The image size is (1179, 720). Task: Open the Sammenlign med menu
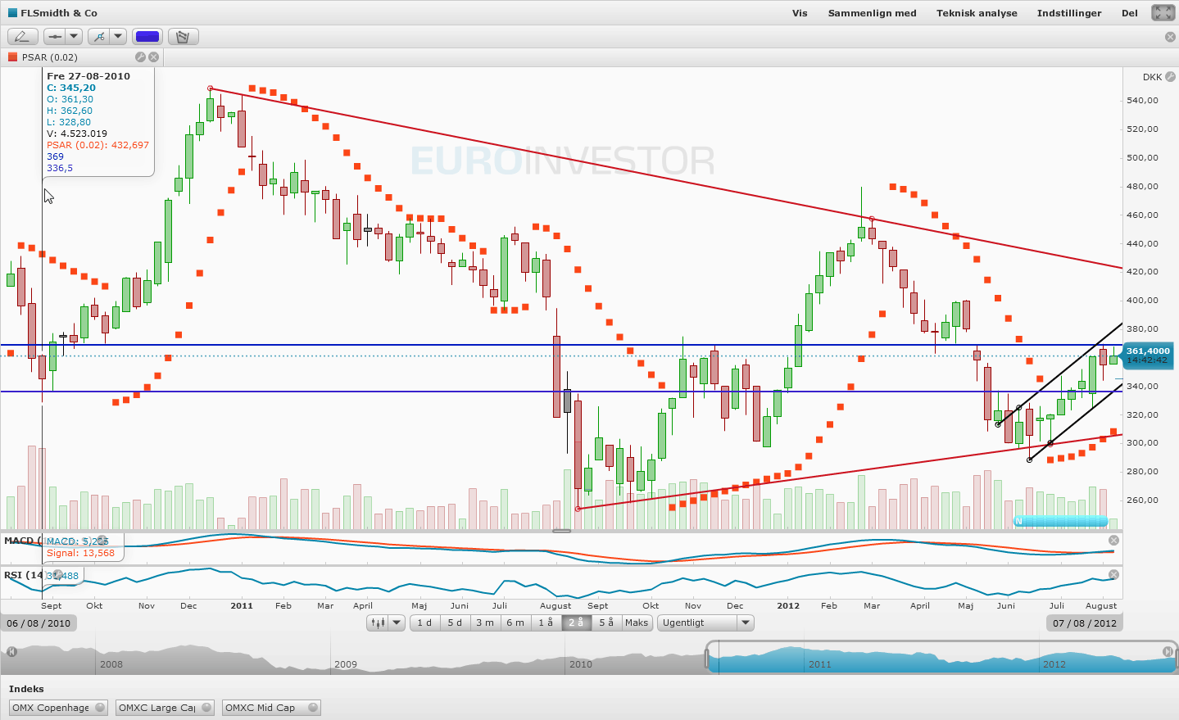[x=872, y=13]
